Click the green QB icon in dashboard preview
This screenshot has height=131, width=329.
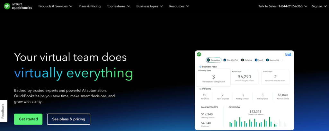tap(199, 55)
